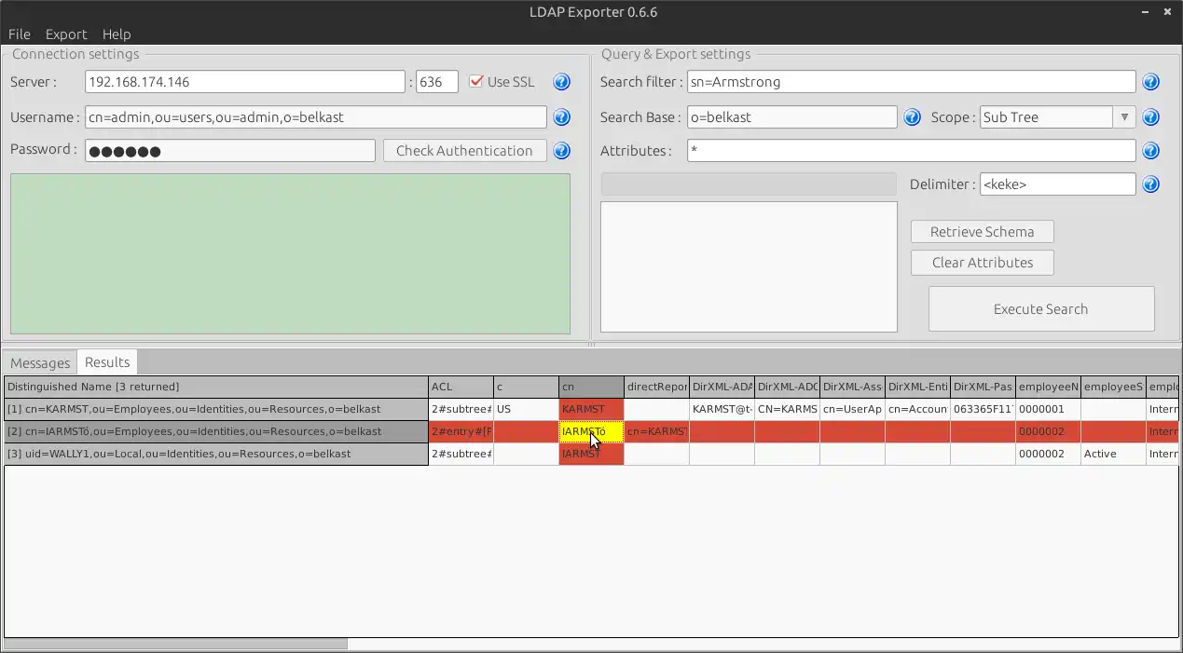Select row cn=IARMSTó,ou=Employees
1183x653 pixels.
click(x=216, y=431)
